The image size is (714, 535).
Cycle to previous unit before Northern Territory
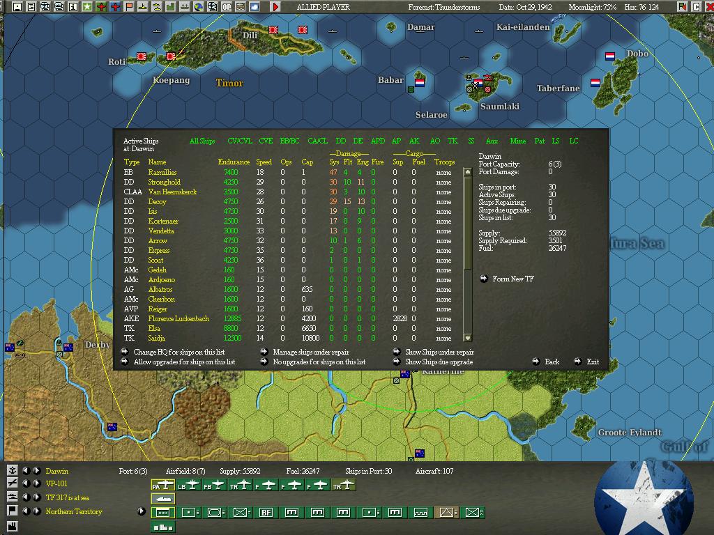tap(26, 511)
